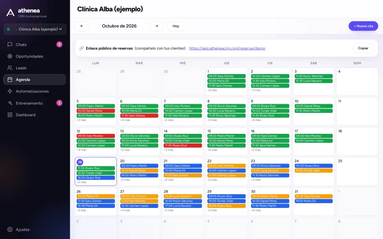
Task: Open '10:00 Carmen López' on October 17
Action: (x=314, y=141)
